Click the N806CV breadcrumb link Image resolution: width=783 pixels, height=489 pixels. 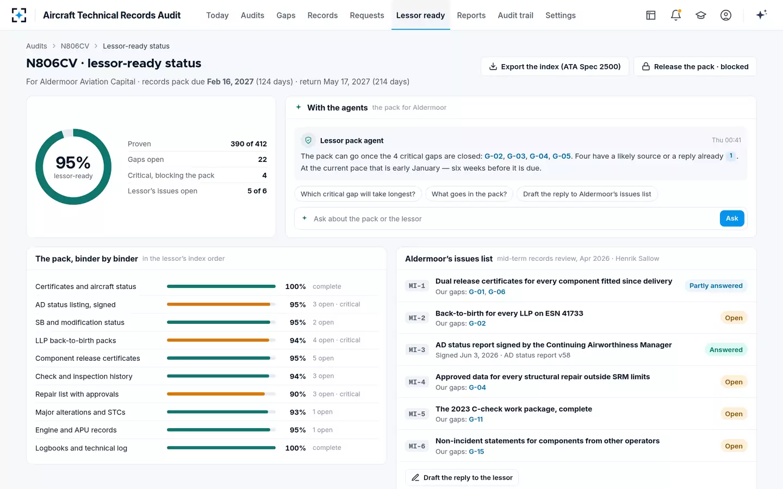pos(75,46)
